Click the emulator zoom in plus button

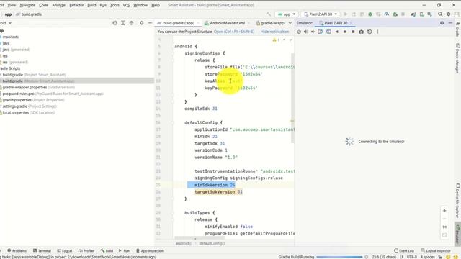tap(444, 211)
